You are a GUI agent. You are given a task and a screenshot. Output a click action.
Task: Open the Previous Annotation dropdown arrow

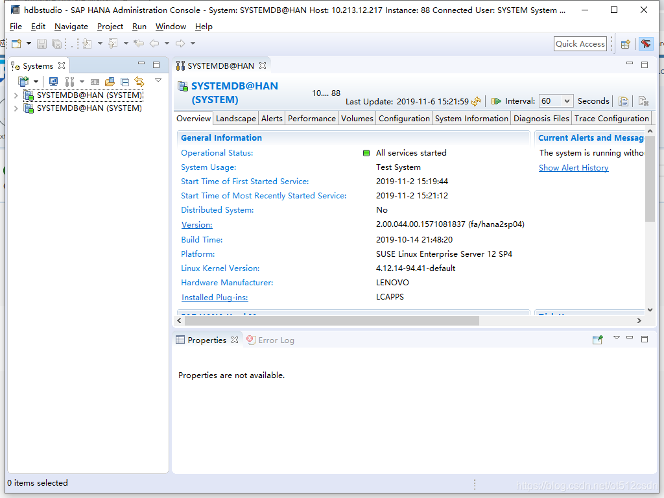click(x=126, y=43)
